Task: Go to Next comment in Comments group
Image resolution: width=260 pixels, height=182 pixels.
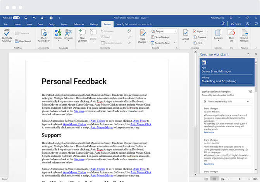Action: pos(106,37)
